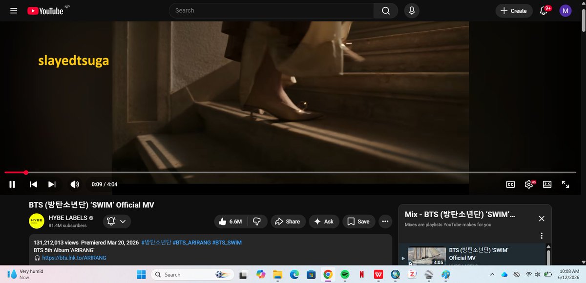Show hidden system tray icons chevron

tap(492, 275)
